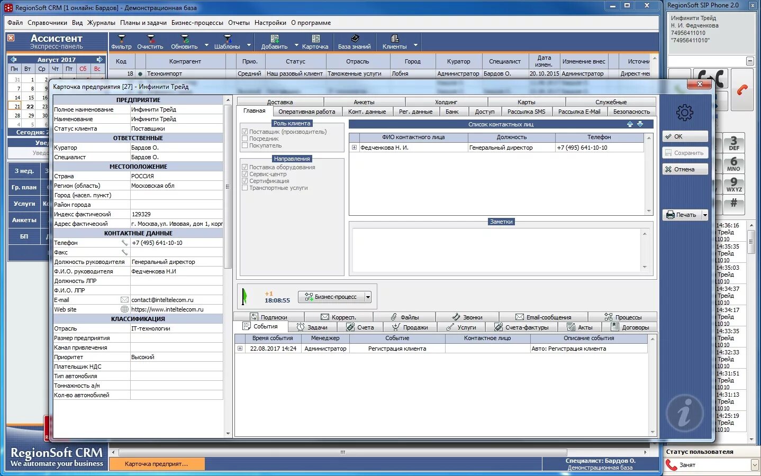Open the Счета-фактуры tab
Image resolution: width=761 pixels, height=476 pixels.
click(x=521, y=327)
